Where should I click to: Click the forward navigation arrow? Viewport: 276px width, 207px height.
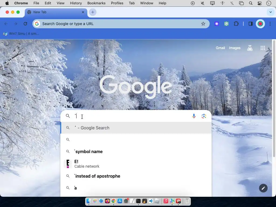point(16,24)
